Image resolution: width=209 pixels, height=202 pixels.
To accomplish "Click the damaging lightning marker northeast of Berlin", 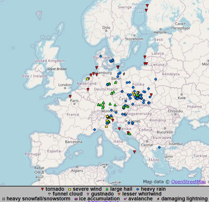I will 124,74.
